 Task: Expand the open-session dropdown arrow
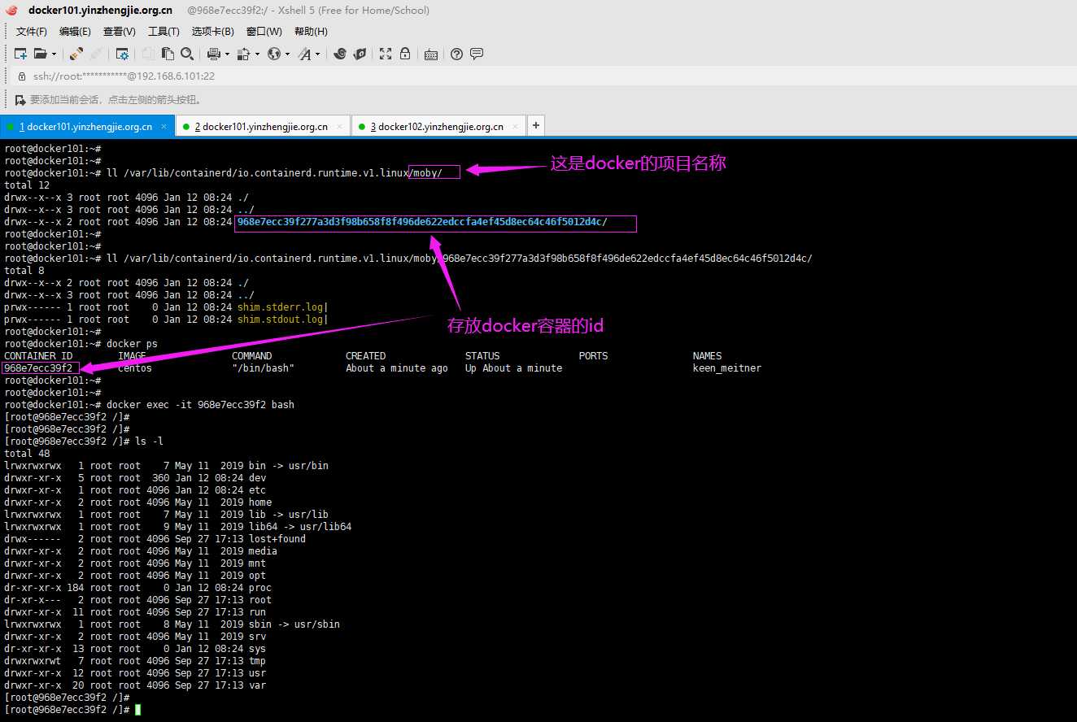click(x=55, y=54)
